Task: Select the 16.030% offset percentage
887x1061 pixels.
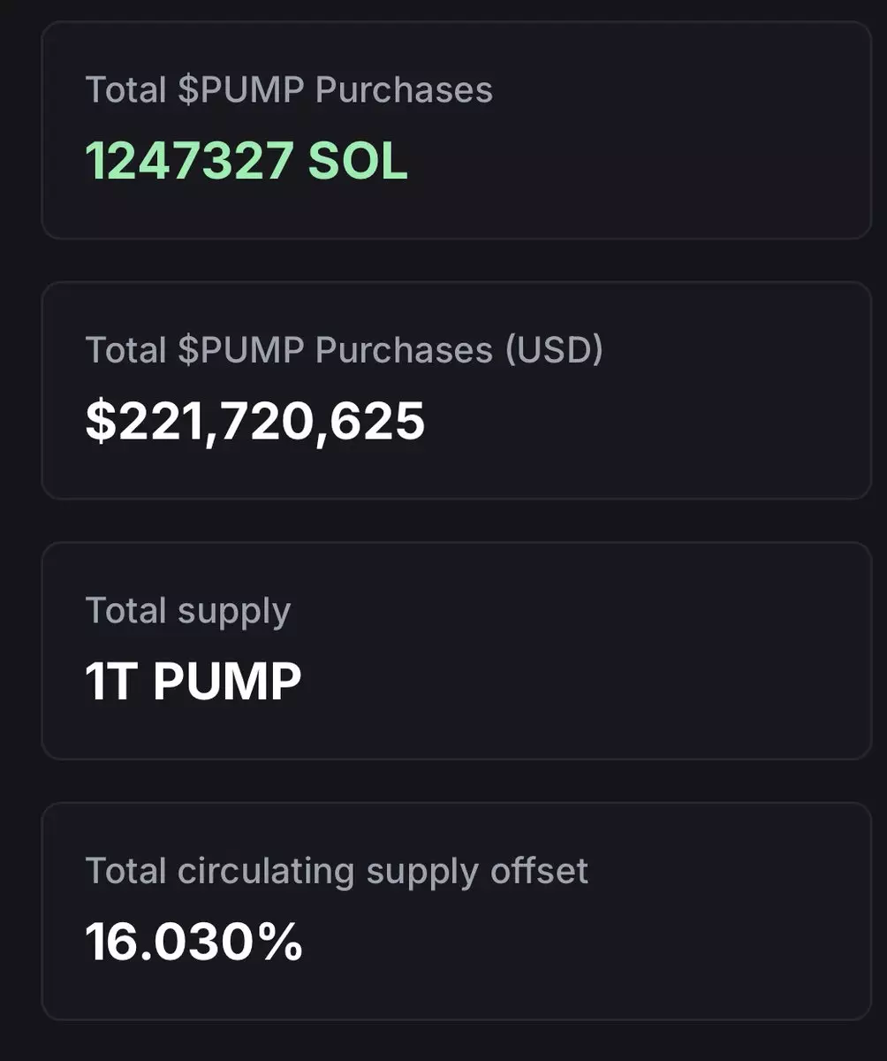Action: pos(193,942)
